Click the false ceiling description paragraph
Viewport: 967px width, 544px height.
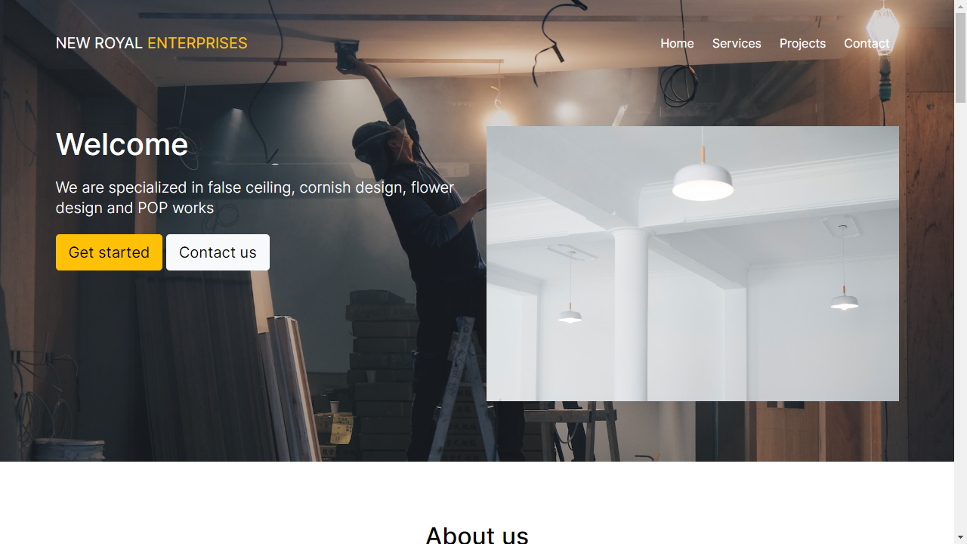(255, 197)
